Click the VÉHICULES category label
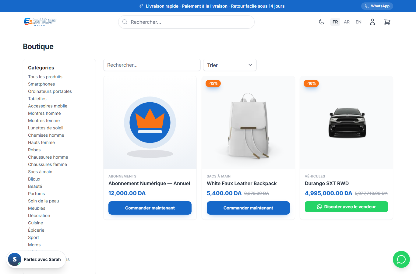Viewport: 416px width, 274px height. pos(315,176)
